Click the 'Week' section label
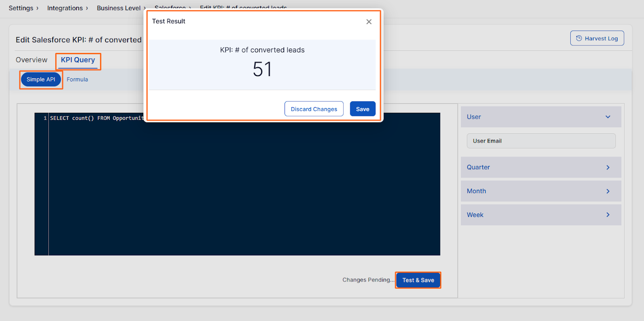Image resolution: width=644 pixels, height=321 pixels. coord(475,215)
